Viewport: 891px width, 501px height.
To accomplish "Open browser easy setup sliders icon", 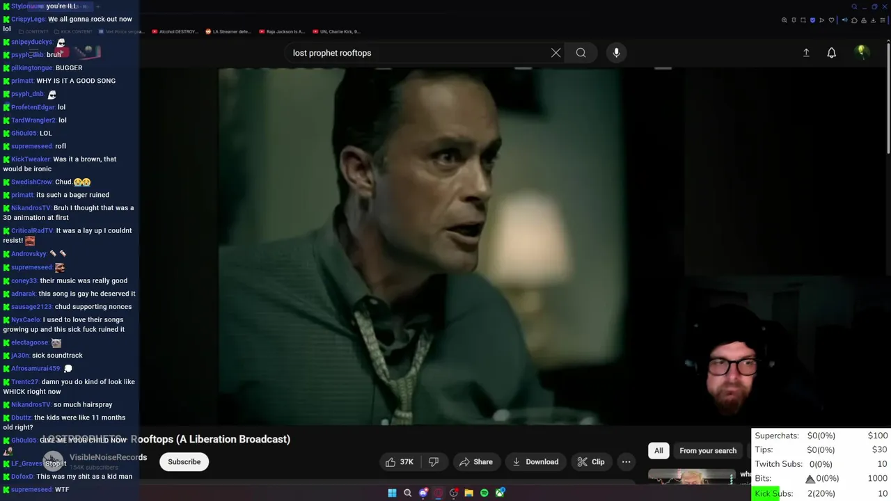I will (x=883, y=20).
